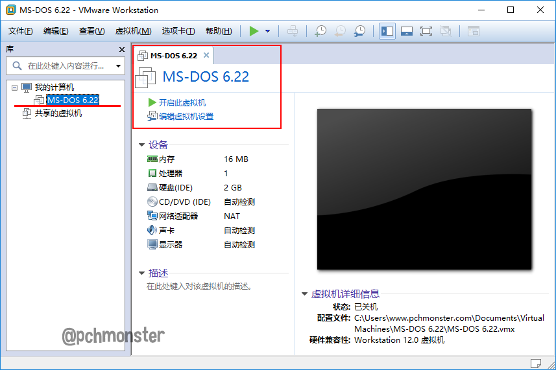This screenshot has height=370, width=556.
Task: Click the console view toolbar icon
Action: coord(474,31)
